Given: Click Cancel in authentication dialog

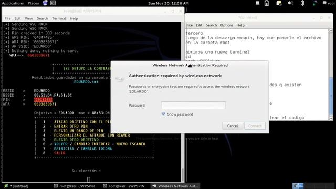Looking at the screenshot, I should point(233,126).
